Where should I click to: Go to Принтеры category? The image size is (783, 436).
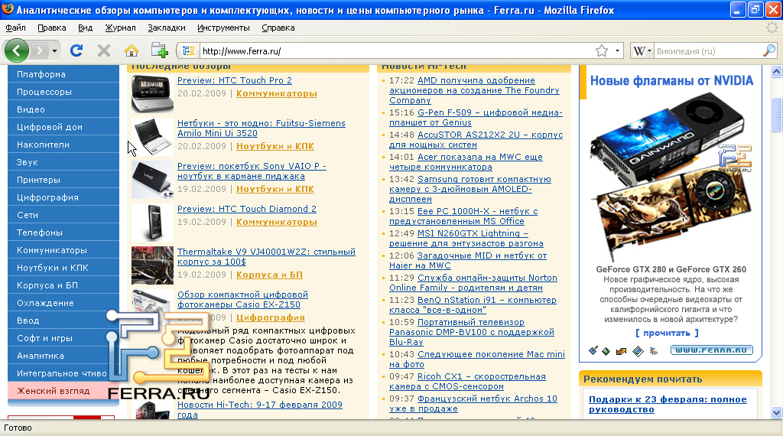[63, 180]
